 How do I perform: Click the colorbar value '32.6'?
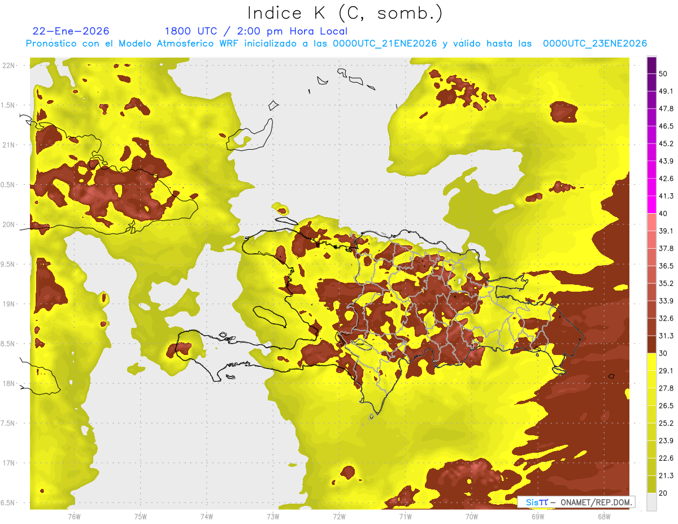[x=666, y=318]
